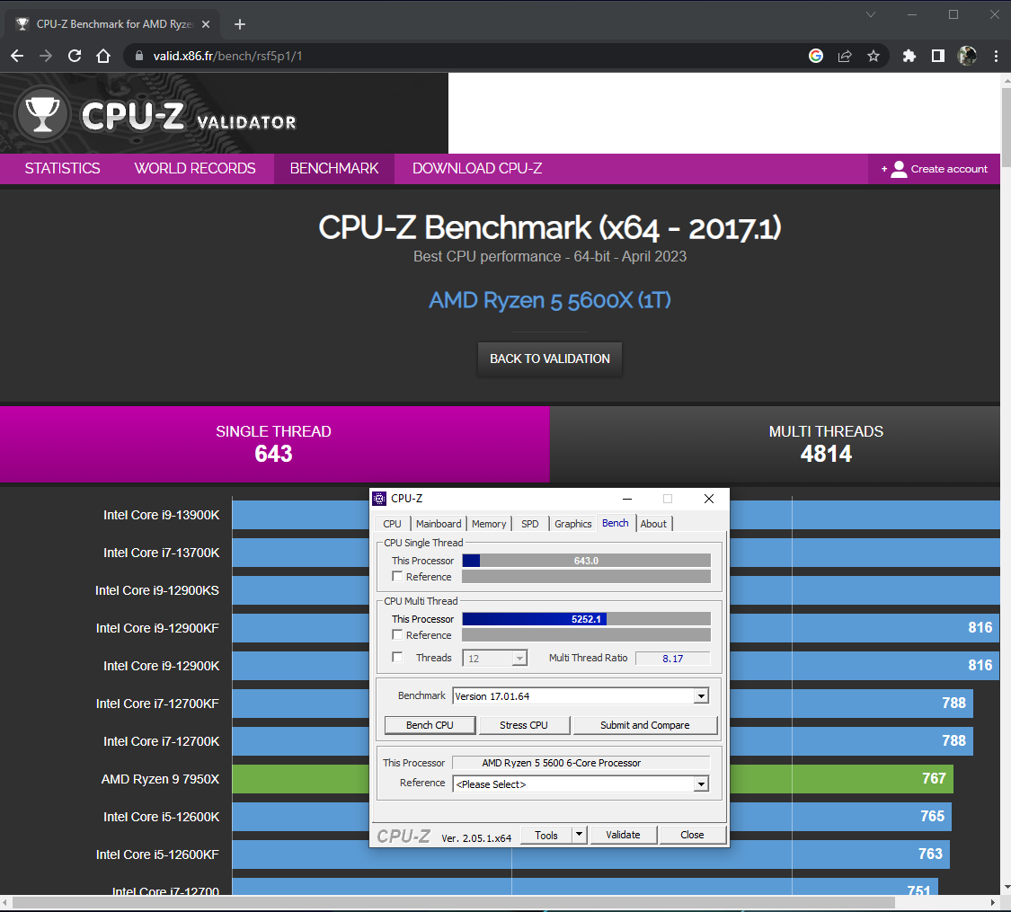Click Submit and Compare button
The image size is (1011, 912).
[x=644, y=725]
